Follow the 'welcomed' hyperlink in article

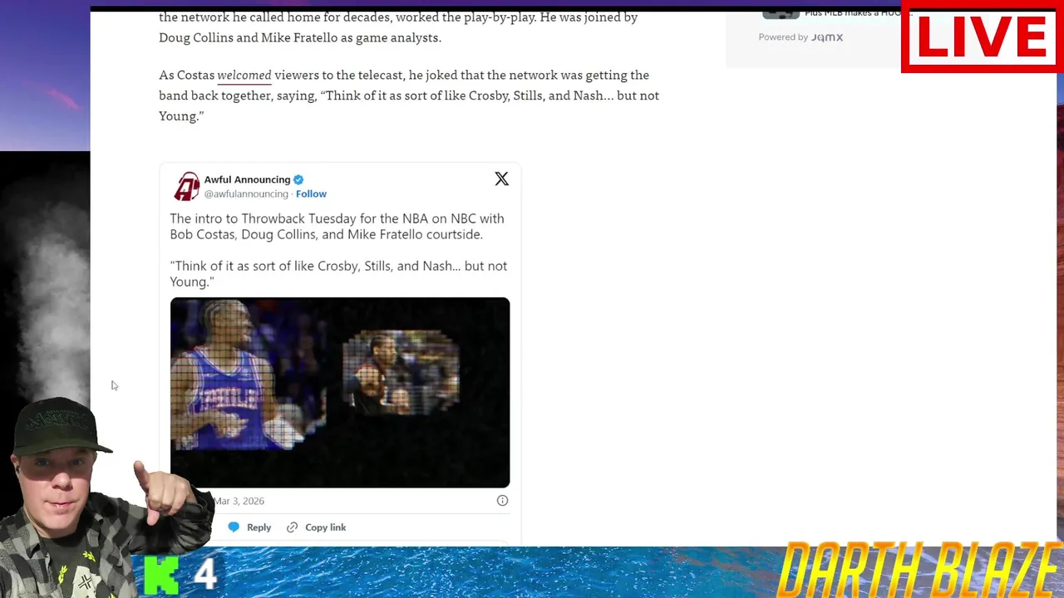(244, 75)
